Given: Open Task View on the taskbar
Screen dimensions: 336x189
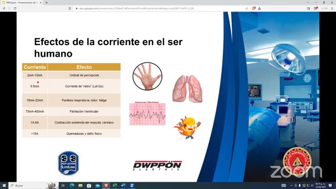Looking at the screenshot, I should [63, 185].
